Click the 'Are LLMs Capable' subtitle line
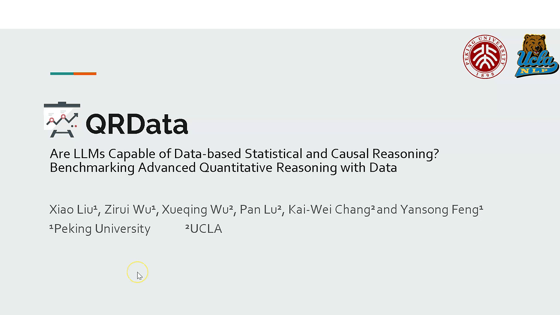This screenshot has height=315, width=560. [x=244, y=154]
